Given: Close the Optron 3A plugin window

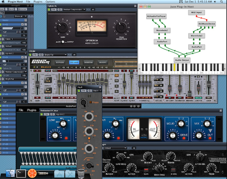Looking at the screenshot, I should pos(135,6).
